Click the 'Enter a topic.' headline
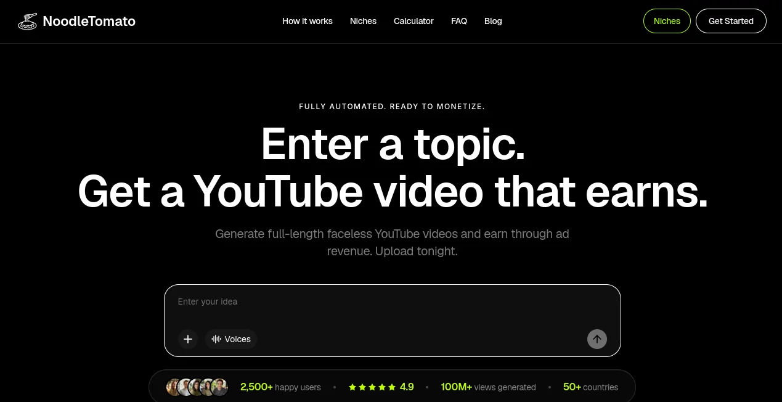The image size is (782, 402). (x=393, y=144)
